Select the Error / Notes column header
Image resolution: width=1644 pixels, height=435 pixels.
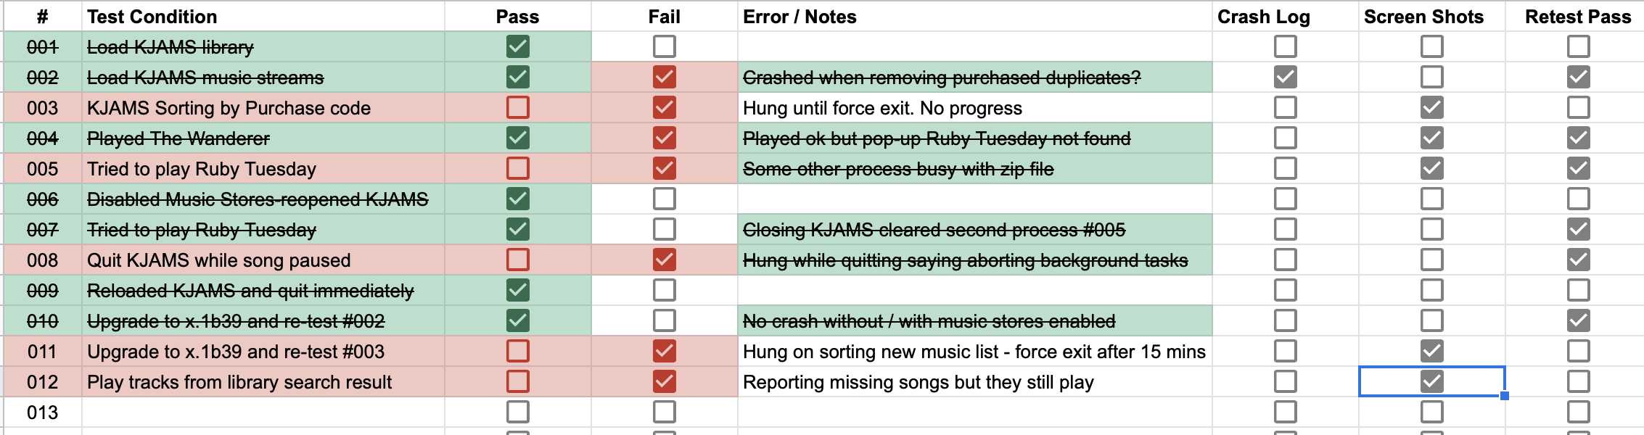click(974, 17)
